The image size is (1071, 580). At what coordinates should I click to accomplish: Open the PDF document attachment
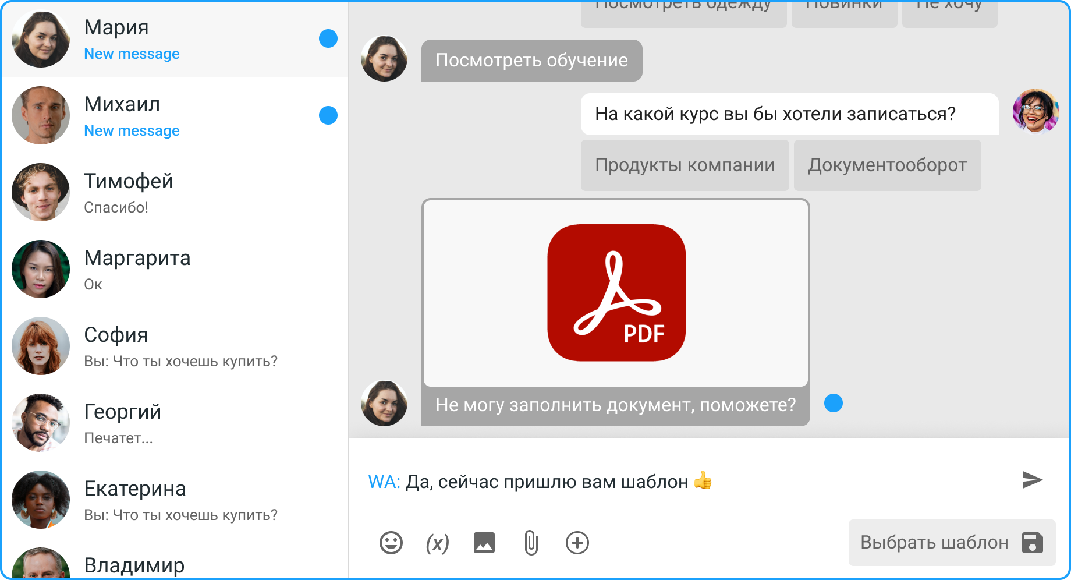(616, 293)
